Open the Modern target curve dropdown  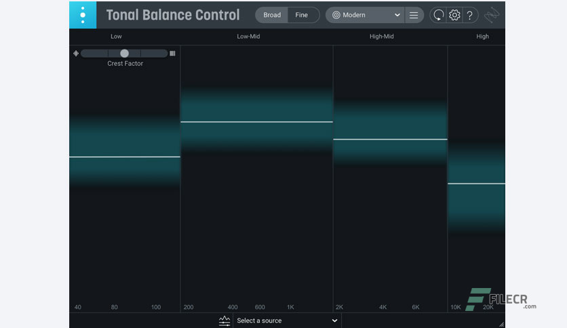[365, 15]
